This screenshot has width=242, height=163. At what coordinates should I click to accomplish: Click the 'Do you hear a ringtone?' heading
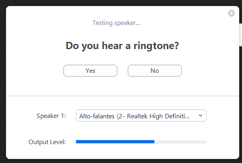tap(122, 46)
